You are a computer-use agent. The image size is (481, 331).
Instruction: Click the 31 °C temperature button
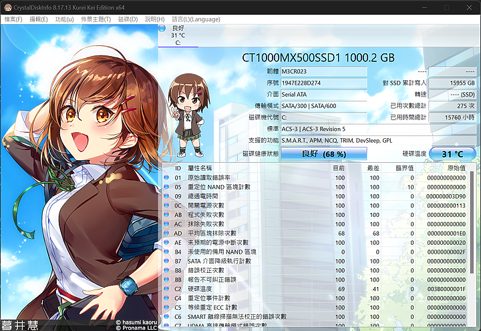tap(452, 154)
